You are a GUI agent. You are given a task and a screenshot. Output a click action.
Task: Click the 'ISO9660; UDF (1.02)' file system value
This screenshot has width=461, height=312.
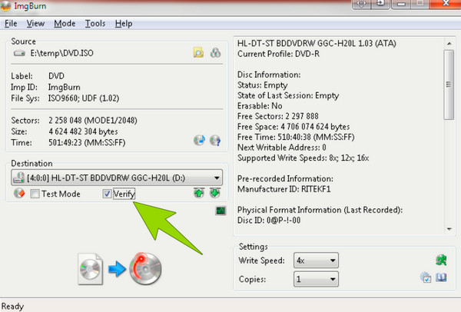[x=84, y=98]
